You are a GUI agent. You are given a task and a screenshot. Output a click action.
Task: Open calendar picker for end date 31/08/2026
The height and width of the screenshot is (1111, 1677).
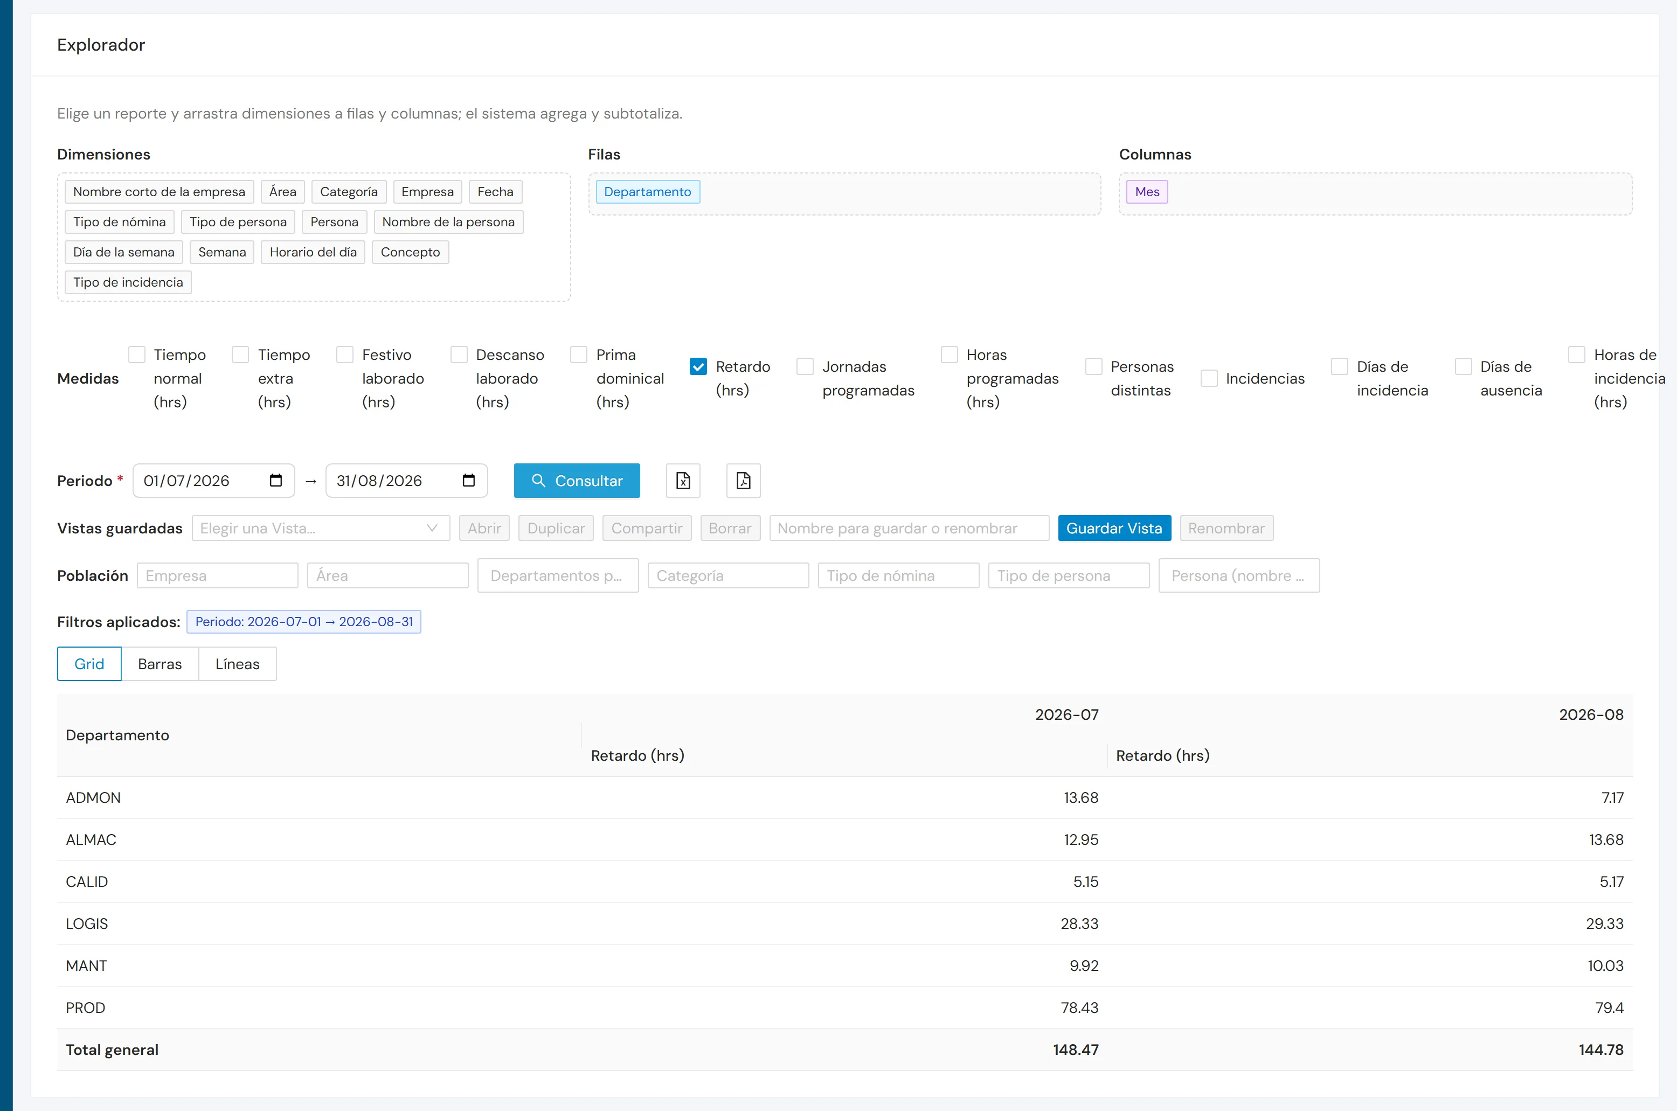pos(468,481)
